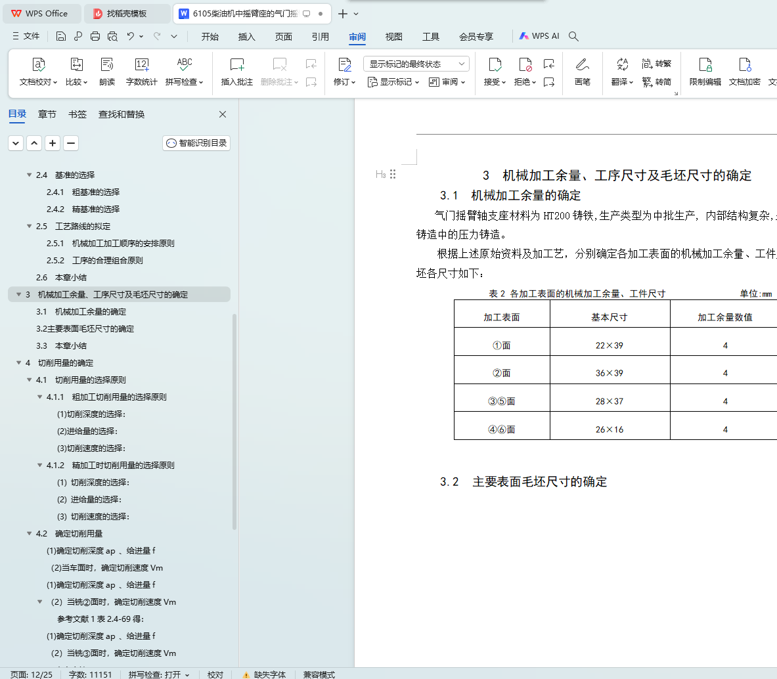Image resolution: width=777 pixels, height=679 pixels.
Task: Switch to the 章节 pane tab
Action: 47,114
